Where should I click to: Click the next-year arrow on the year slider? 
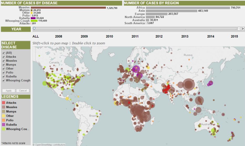tap(243, 28)
